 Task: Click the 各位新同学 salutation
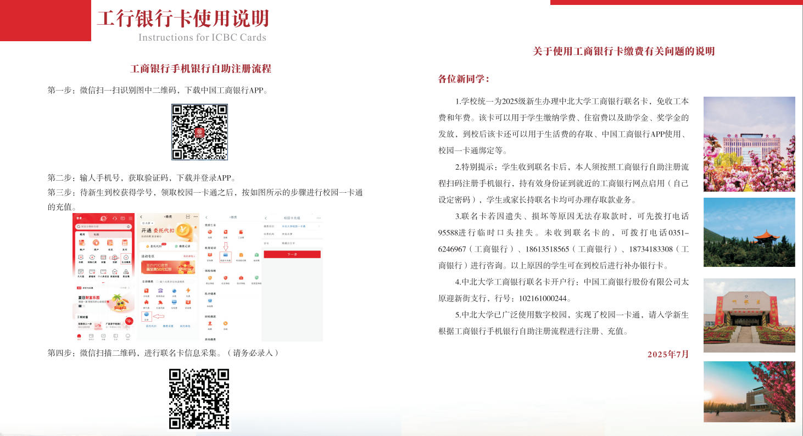[x=464, y=79]
